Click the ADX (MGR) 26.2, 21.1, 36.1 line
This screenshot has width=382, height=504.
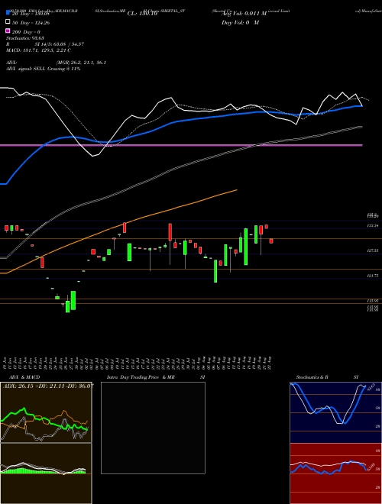click(x=57, y=63)
